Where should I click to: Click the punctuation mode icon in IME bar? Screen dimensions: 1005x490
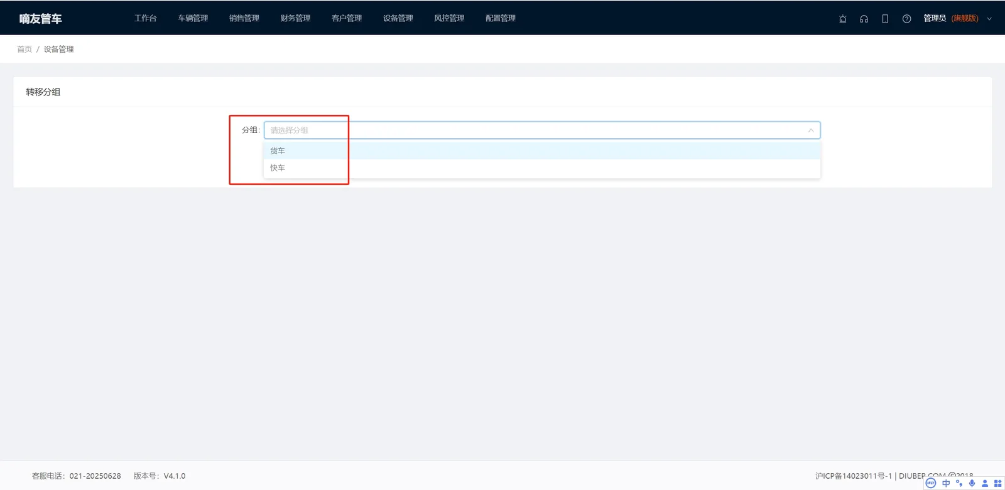pyautogui.click(x=959, y=483)
